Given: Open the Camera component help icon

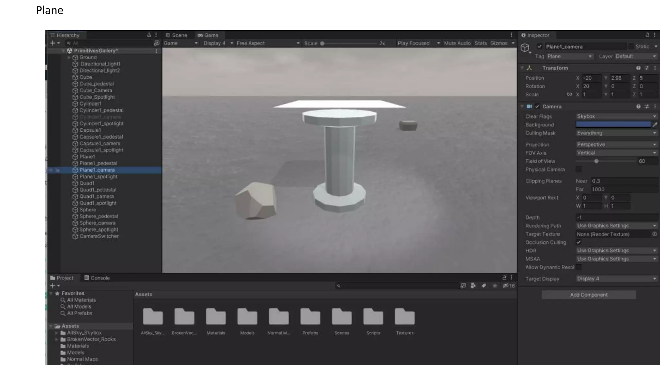Looking at the screenshot, I should (x=638, y=107).
